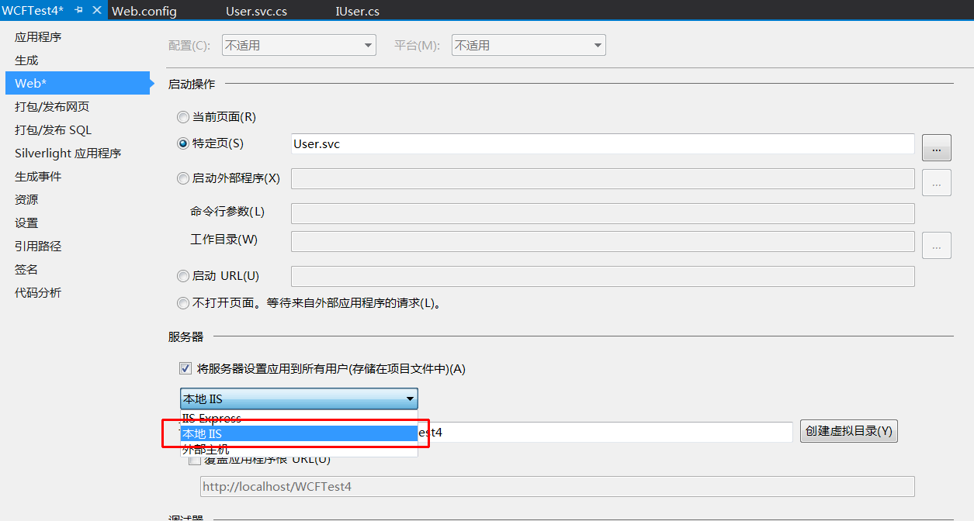Switch to the IUser.cs tab
Image resolution: width=974 pixels, height=521 pixels.
(357, 12)
